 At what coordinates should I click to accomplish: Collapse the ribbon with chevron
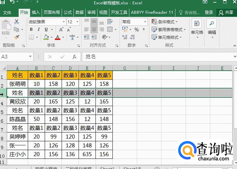point(235,46)
